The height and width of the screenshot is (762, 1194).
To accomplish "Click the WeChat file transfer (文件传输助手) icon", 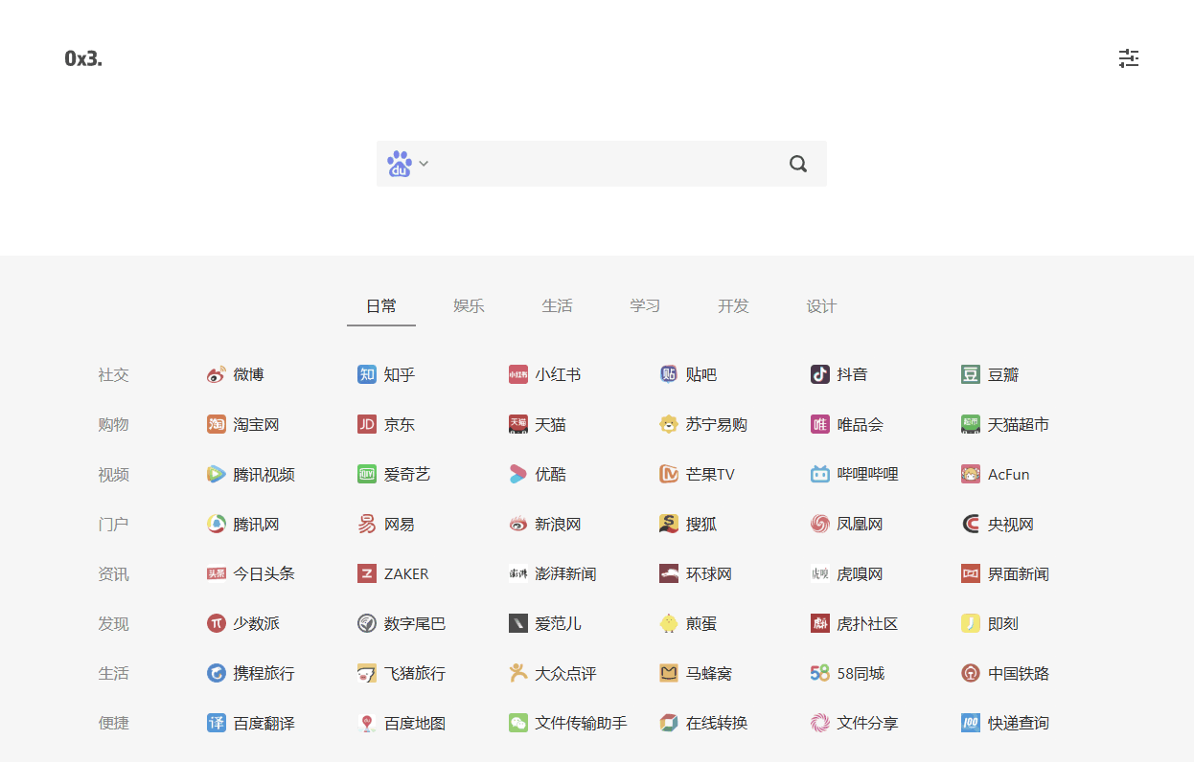I will 518,723.
